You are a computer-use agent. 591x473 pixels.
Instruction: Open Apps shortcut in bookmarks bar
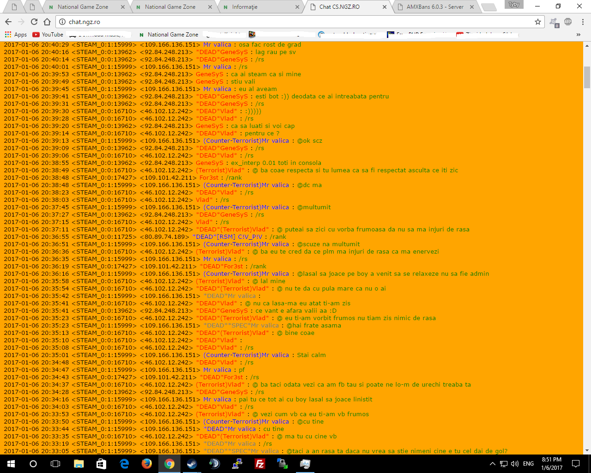[16, 35]
